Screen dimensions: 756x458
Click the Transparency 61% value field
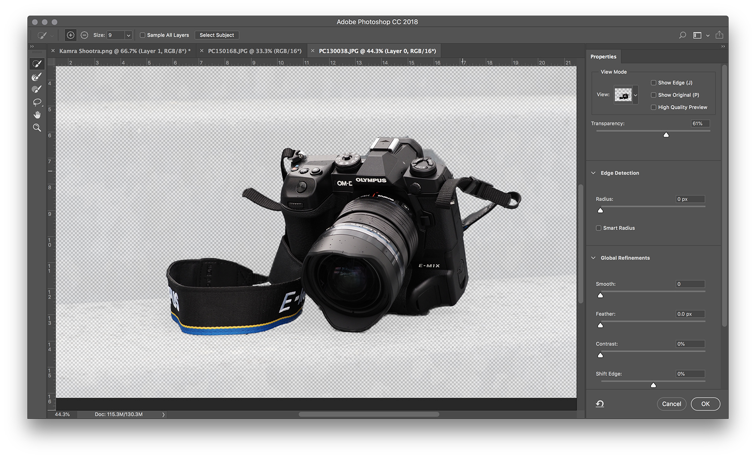(x=700, y=123)
